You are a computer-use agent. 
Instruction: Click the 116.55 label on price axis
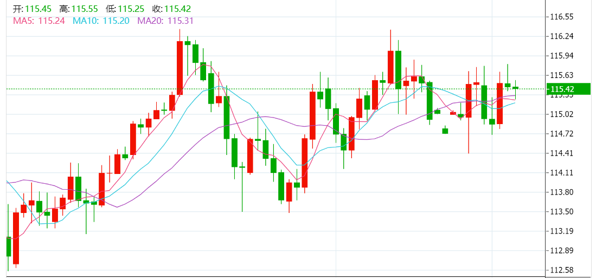click(562, 17)
